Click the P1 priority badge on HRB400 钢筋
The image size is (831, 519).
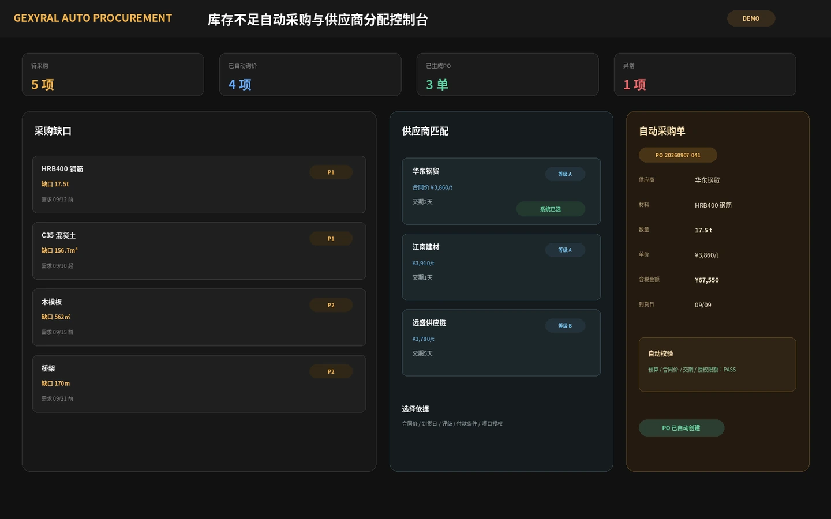point(331,172)
